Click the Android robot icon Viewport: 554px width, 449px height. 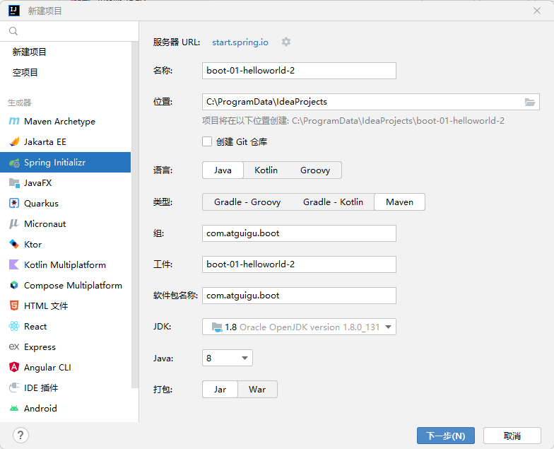[x=14, y=409]
